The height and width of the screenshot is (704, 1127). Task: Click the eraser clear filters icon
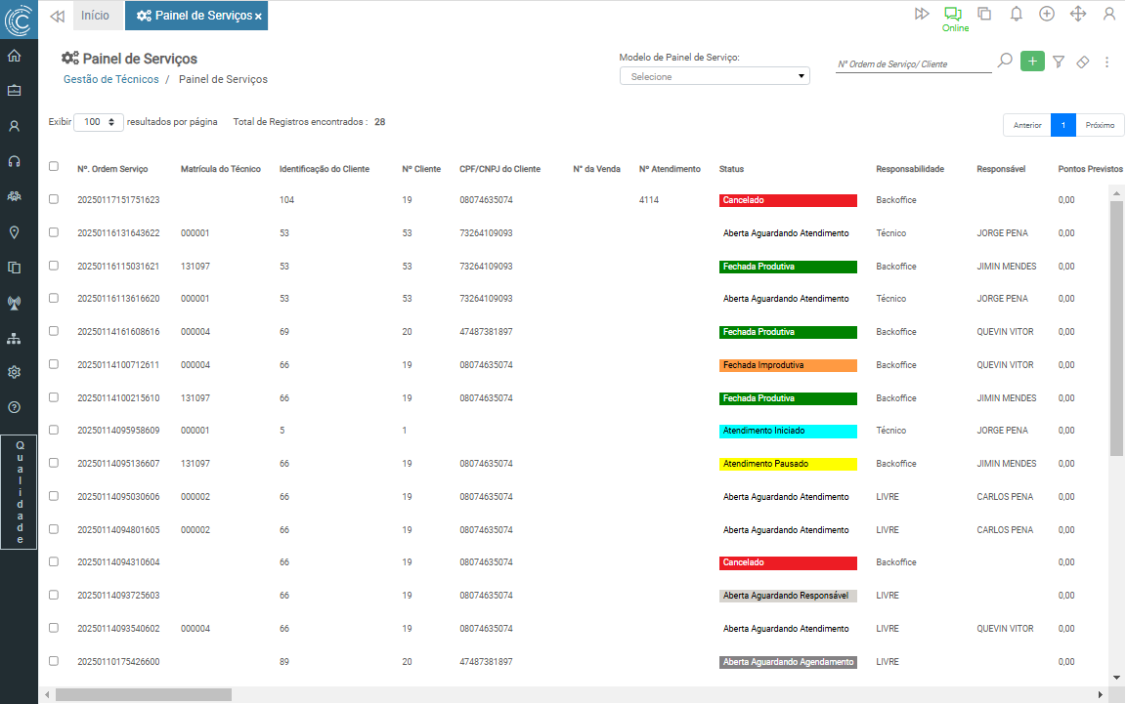(x=1082, y=62)
